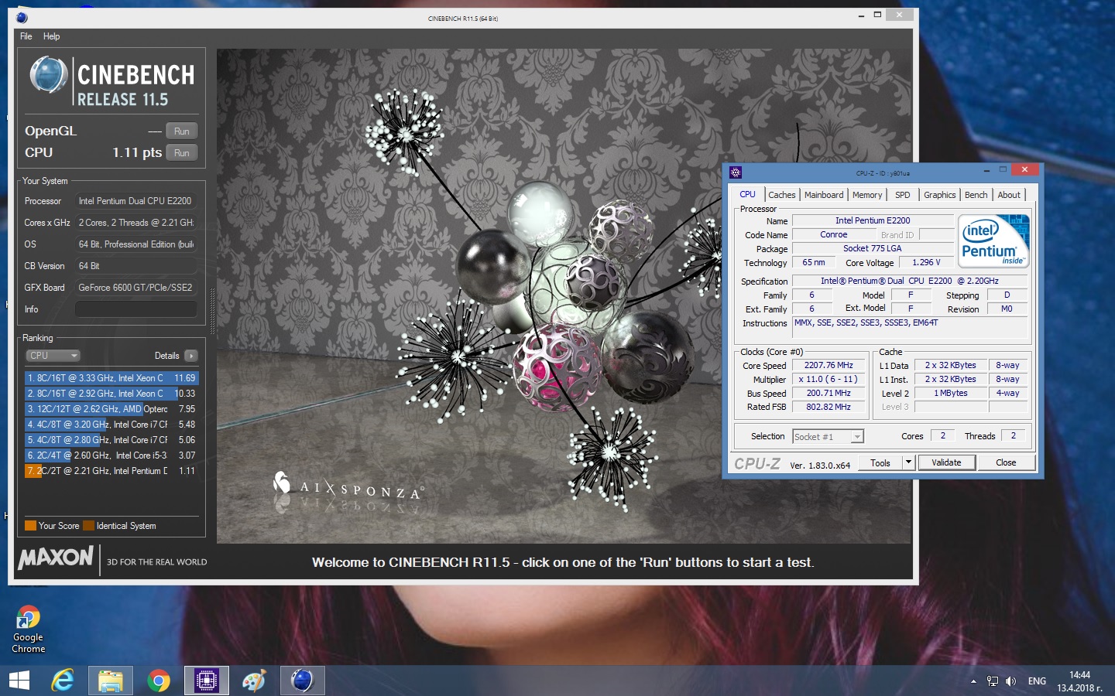The width and height of the screenshot is (1115, 696).
Task: Click the Code Name value Conroe
Action: [x=834, y=234]
